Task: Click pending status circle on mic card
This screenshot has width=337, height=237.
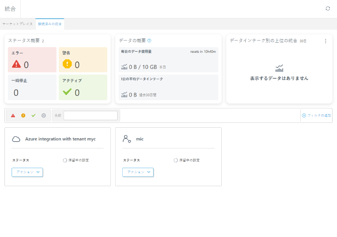Action: pos(176,160)
